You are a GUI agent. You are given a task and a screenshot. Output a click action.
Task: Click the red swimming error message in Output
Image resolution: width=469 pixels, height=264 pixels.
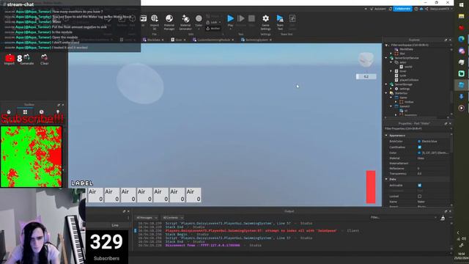(251, 231)
